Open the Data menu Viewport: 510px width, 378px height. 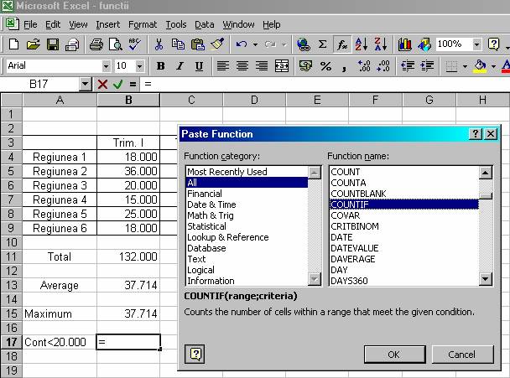point(205,24)
